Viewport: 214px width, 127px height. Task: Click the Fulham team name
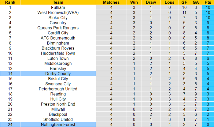tap(58, 7)
